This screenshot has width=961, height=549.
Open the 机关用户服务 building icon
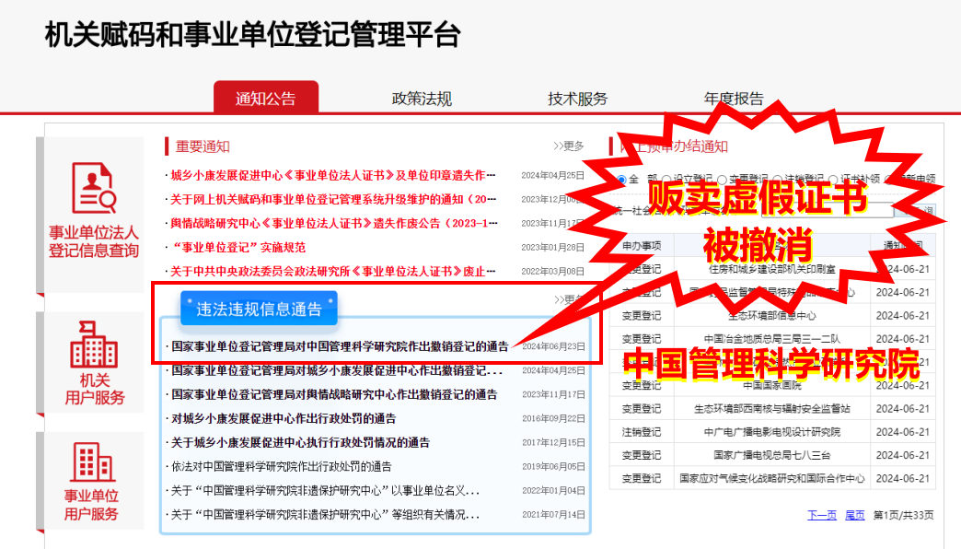tap(94, 344)
